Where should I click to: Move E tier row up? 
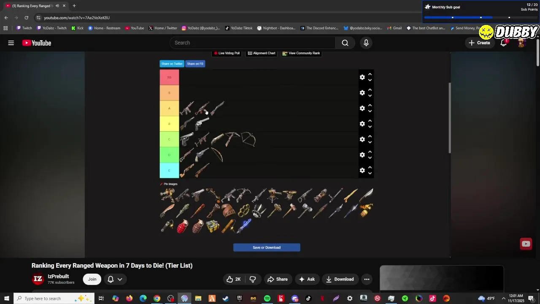(370, 168)
